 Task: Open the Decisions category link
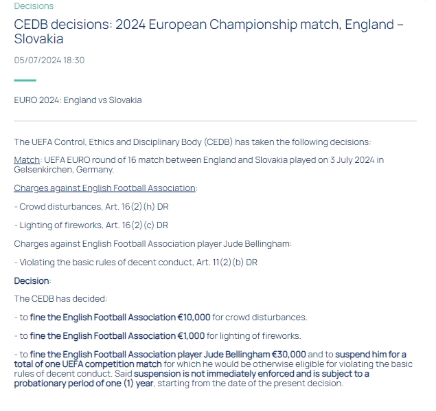34,6
